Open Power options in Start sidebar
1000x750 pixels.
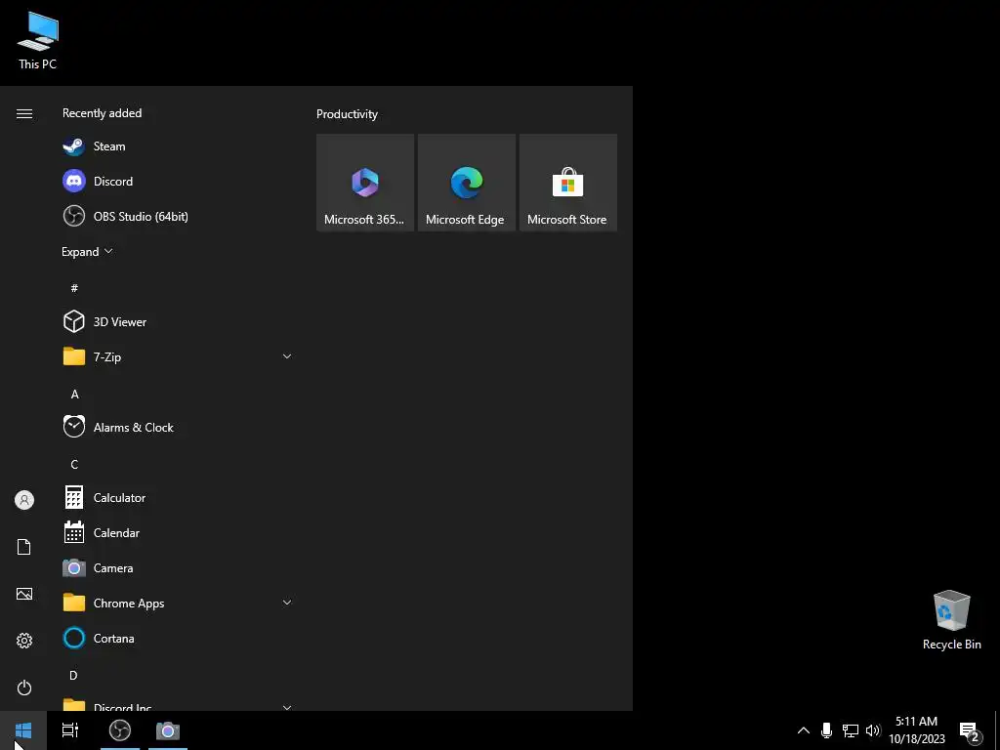(x=24, y=687)
